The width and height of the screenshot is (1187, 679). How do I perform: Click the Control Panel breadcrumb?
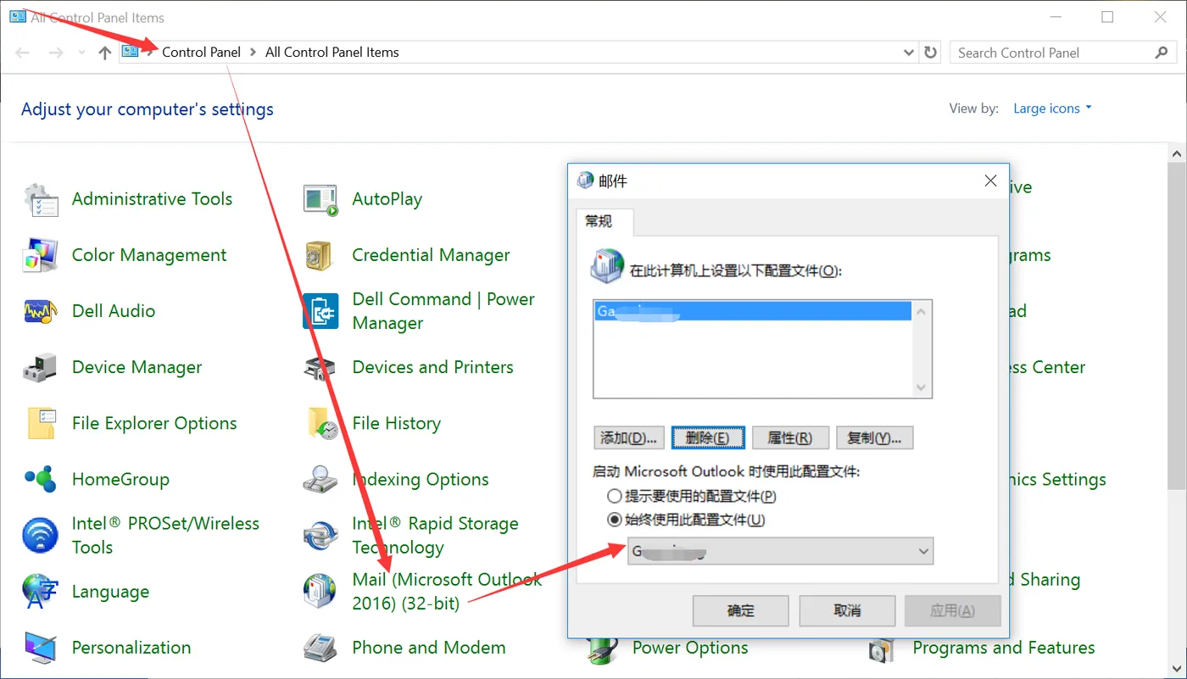tap(202, 53)
